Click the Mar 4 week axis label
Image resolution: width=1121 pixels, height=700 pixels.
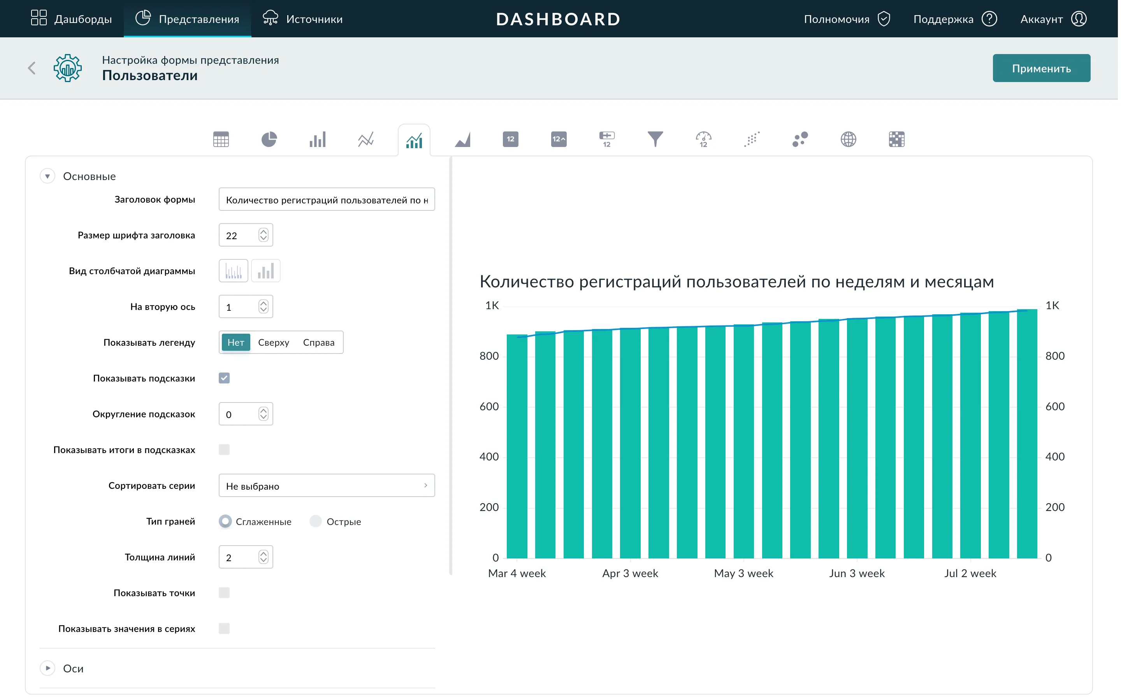pos(517,574)
